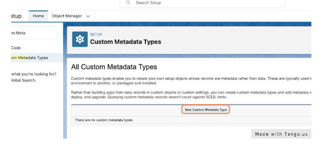Viewport: 328px width, 147px height.
Task: Expand the Object Manager dropdown chevron
Action: tap(88, 16)
